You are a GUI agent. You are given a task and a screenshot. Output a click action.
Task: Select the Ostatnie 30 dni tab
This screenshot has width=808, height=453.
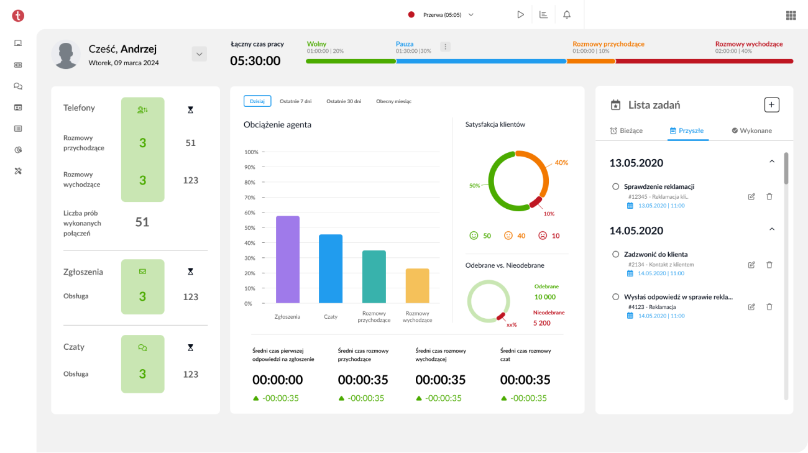coord(344,101)
